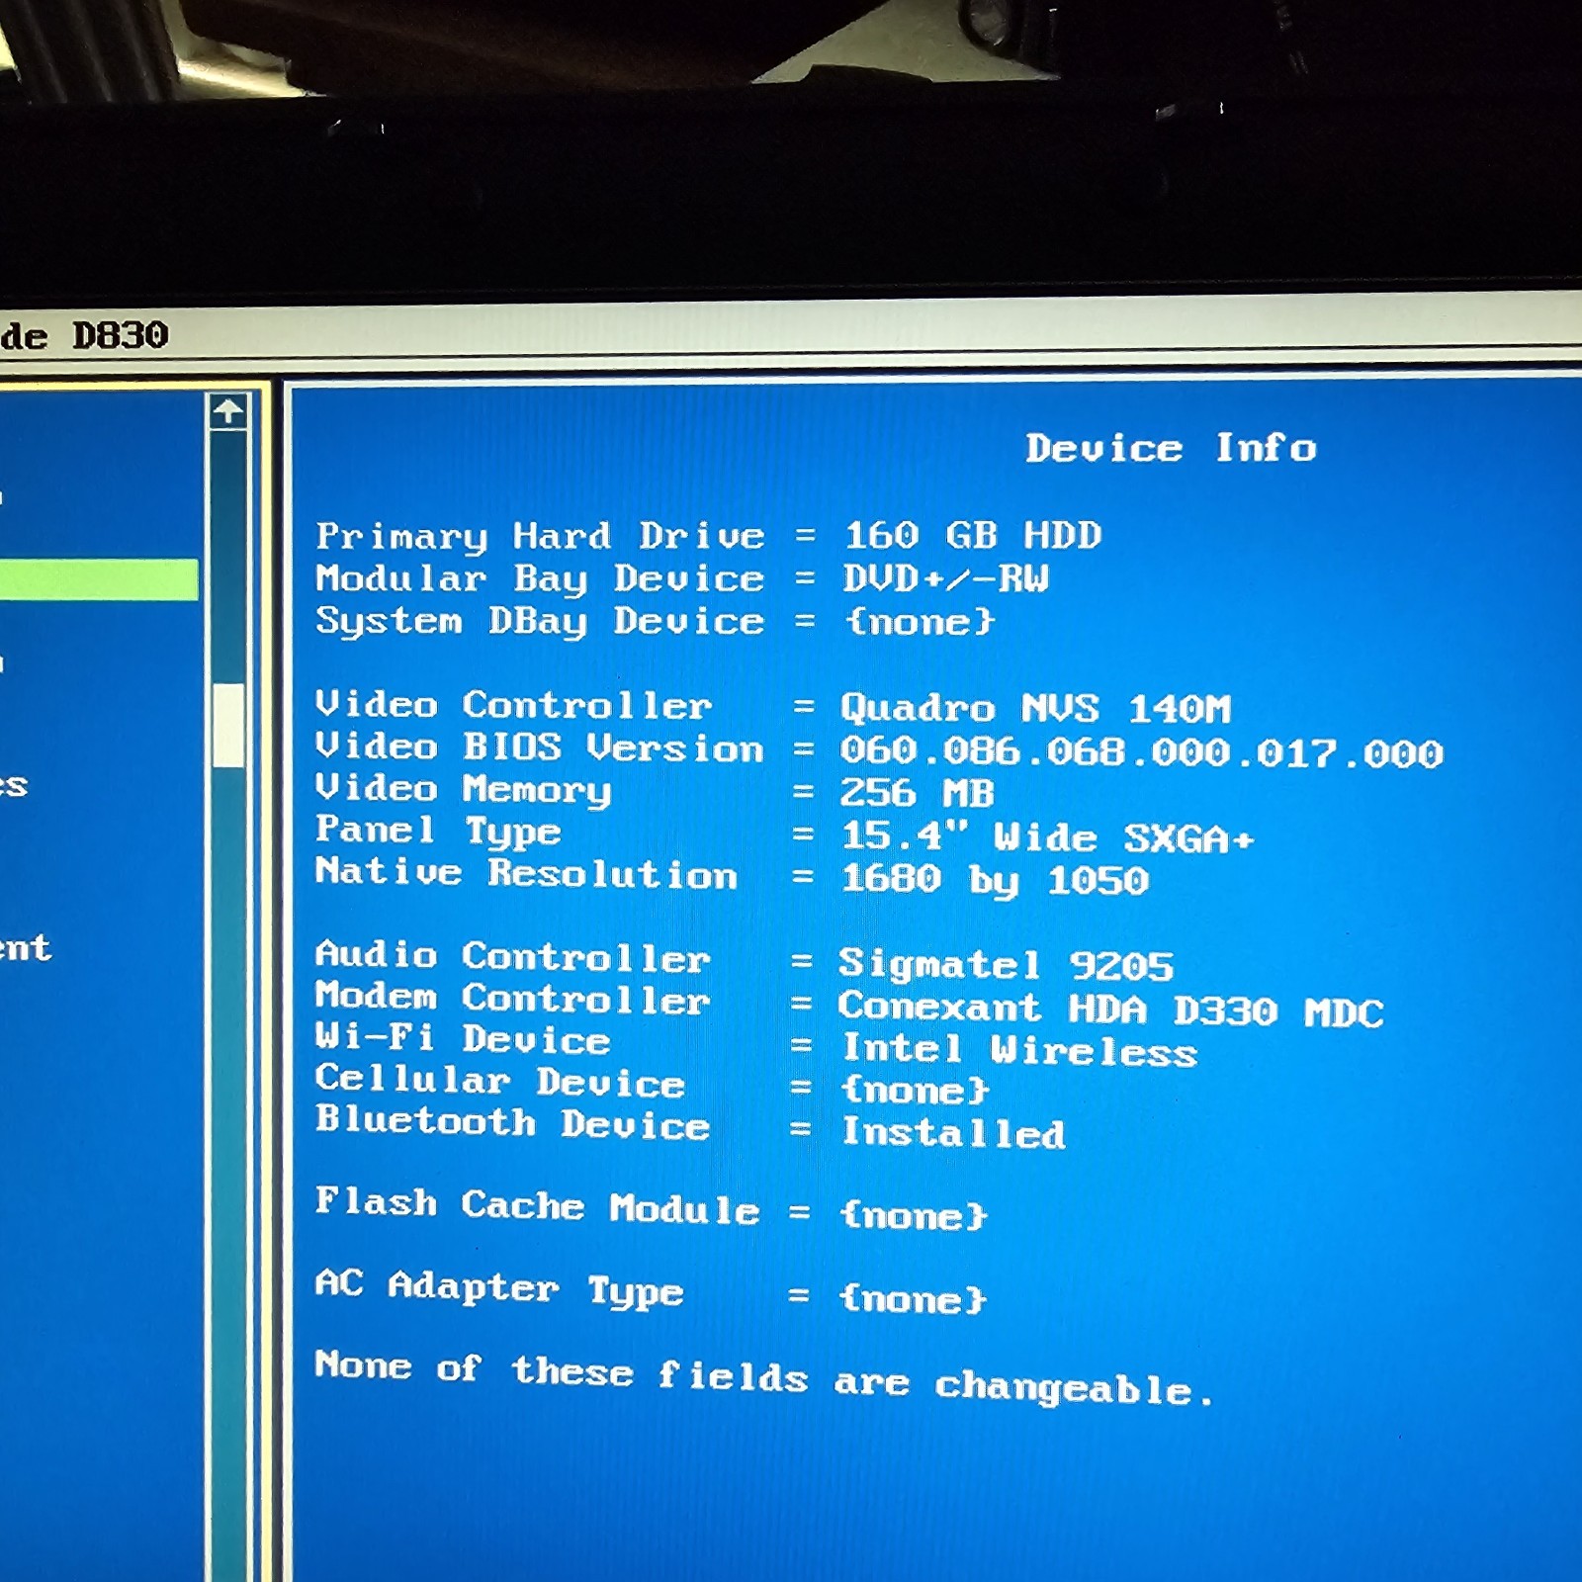This screenshot has height=1582, width=1582.
Task: Click 'None of these fields are changeable.' note
Action: 763,1377
